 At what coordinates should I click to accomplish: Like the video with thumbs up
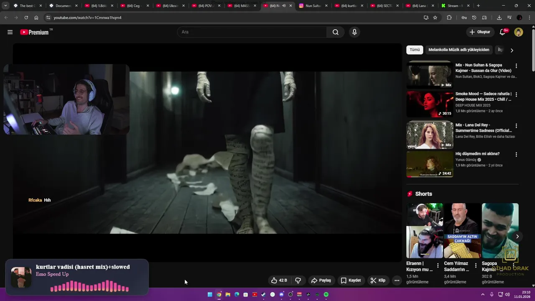click(x=279, y=281)
